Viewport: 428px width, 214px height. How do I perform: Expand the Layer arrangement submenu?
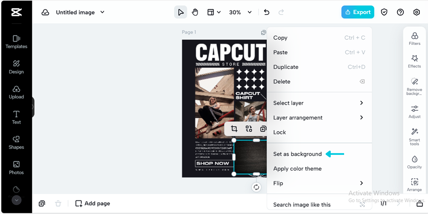(319, 117)
